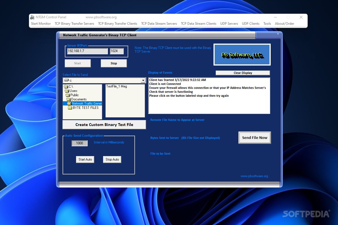Click Create Custom Binary Test File button
Screen dimensions: 338x225
tap(104, 125)
